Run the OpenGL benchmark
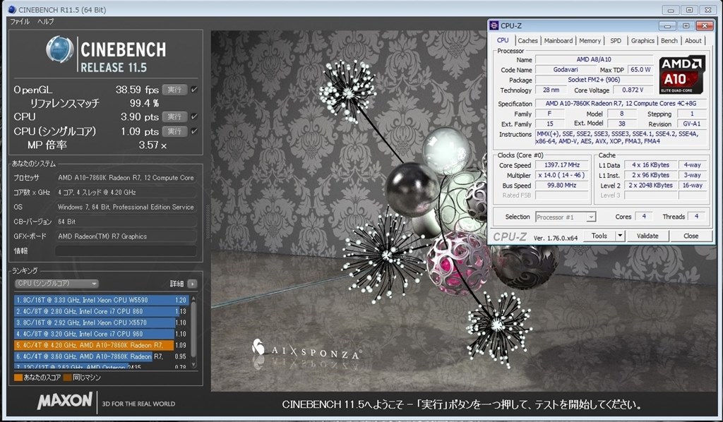Screen dimensions: 723x422 click(174, 90)
